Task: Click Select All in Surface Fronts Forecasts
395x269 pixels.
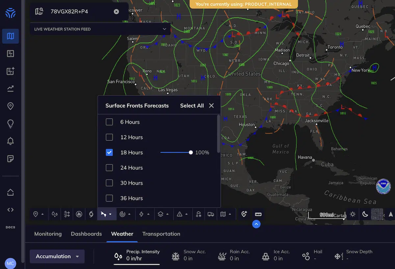Action: (192, 106)
